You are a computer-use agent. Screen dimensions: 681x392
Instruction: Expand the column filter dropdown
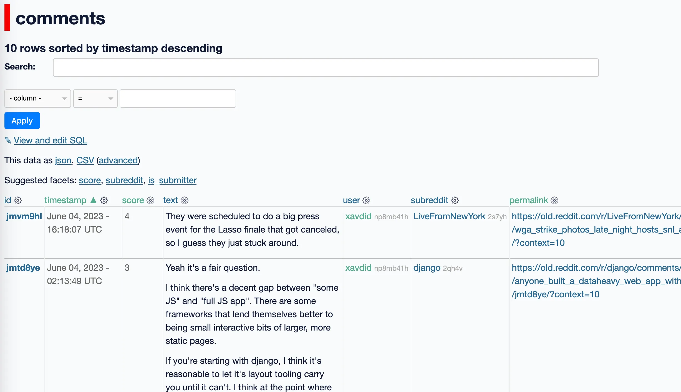coord(38,99)
